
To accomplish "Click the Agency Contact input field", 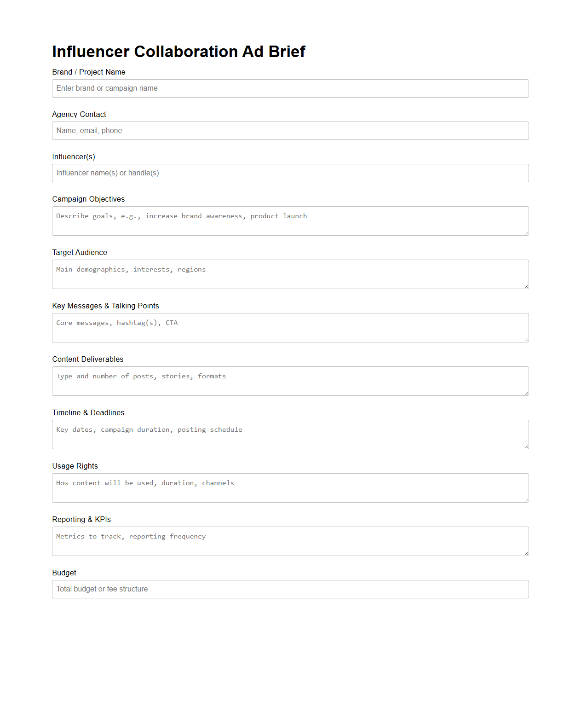I will pos(290,131).
